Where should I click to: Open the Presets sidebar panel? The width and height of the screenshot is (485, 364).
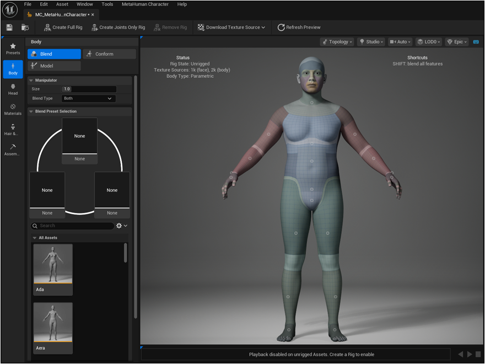pos(13,49)
